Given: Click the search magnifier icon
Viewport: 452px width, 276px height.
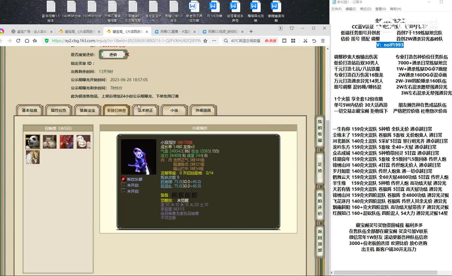Looking at the screenshot, I should [226, 41].
